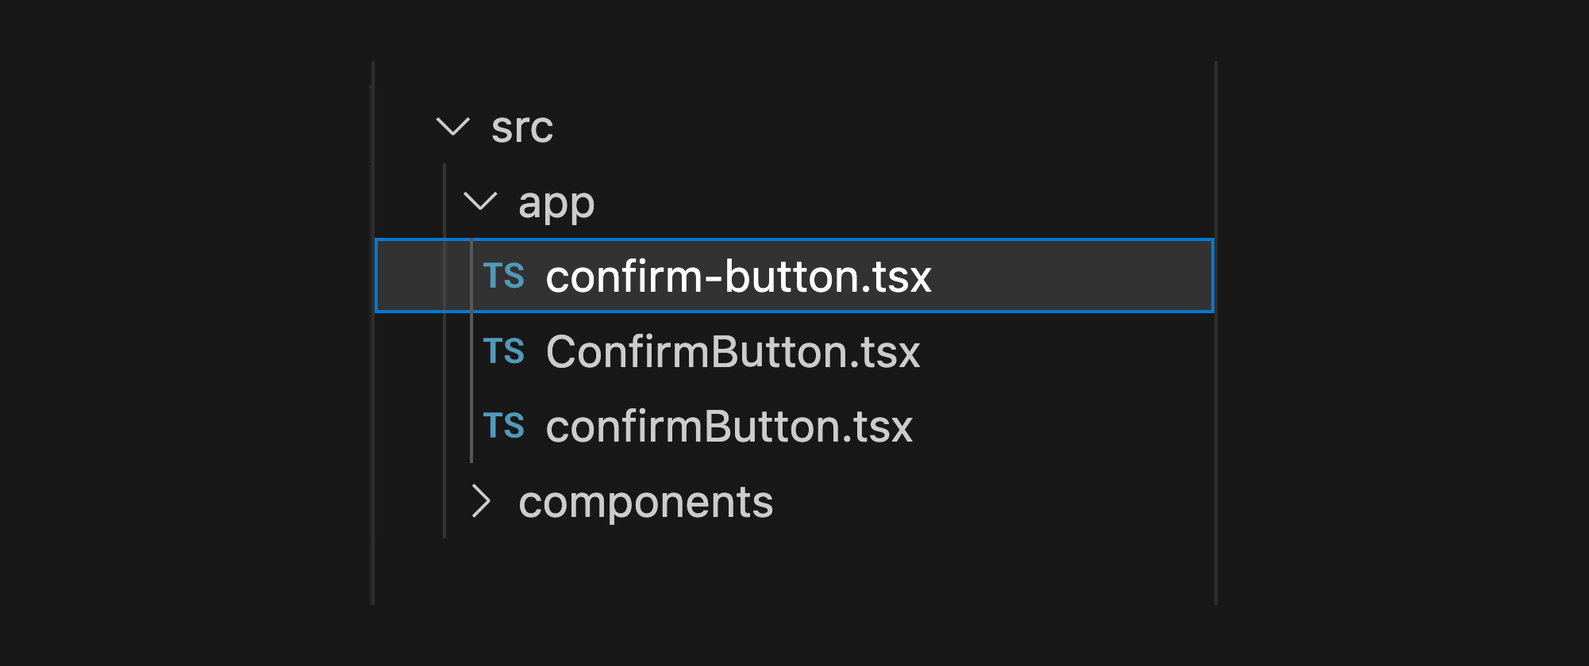Viewport: 1589px width, 666px height.
Task: Click the explorer panel's right border sash
Action: coord(1215,333)
